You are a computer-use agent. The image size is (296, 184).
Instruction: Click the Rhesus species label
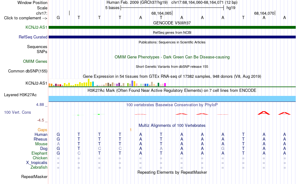click(41, 139)
